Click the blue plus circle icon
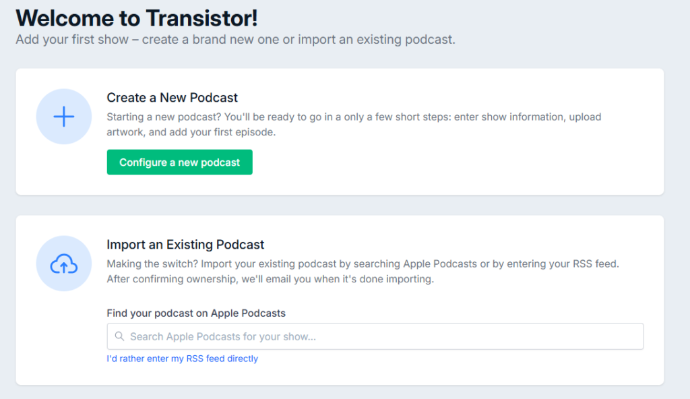This screenshot has height=399, width=690. coord(64,117)
